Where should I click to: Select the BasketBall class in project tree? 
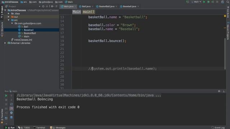(x=30, y=33)
